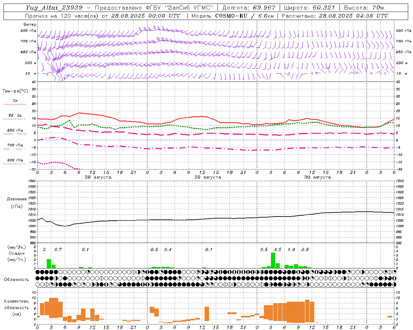The height and width of the screenshot is (330, 413).
Task: Click the station title Yug_Altai_23939
Action: click(x=54, y=8)
